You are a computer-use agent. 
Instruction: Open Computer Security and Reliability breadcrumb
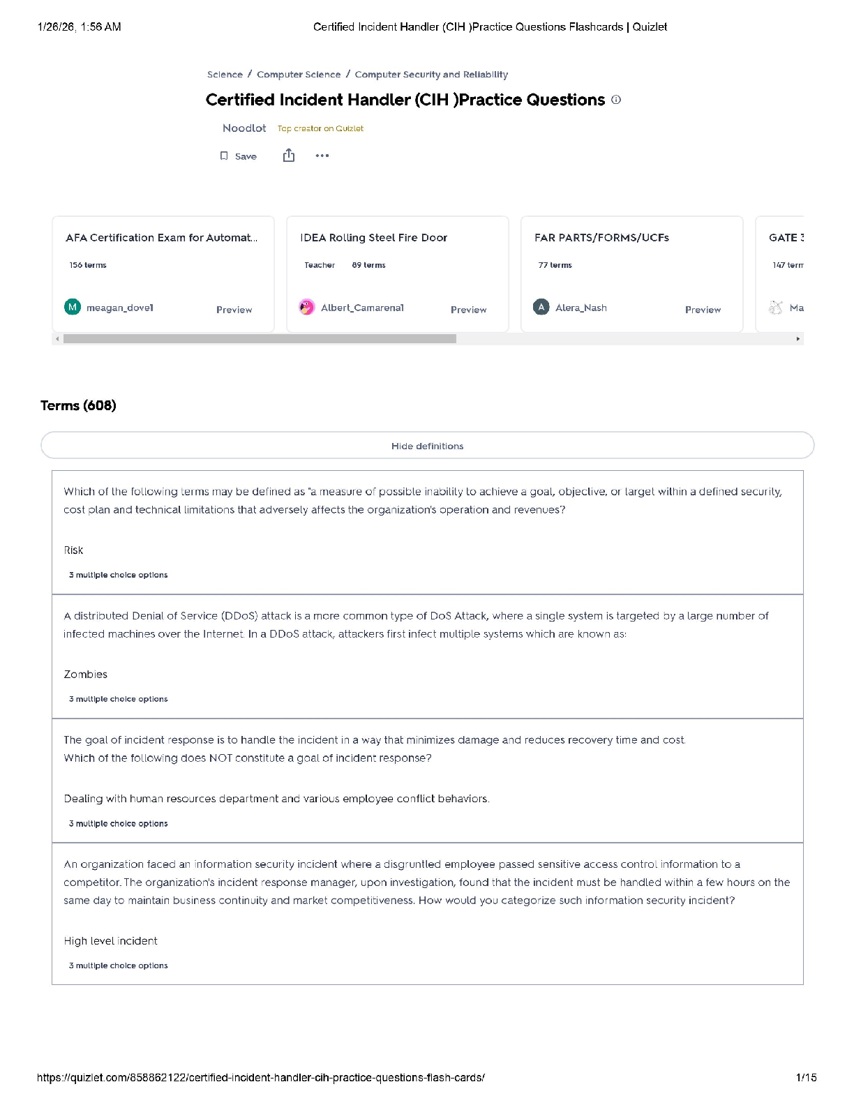[x=431, y=75]
